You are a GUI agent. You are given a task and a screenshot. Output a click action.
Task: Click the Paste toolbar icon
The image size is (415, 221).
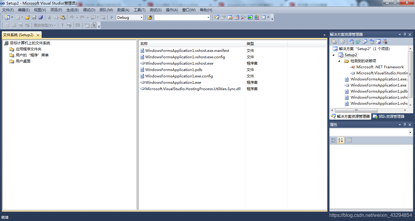(63, 17)
